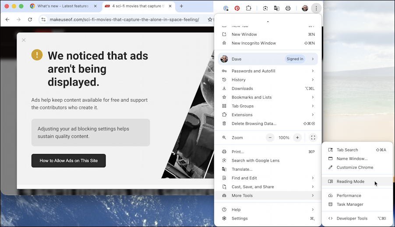
Task: Click the first blue extension icon in the toolbar
Action: (226, 8)
